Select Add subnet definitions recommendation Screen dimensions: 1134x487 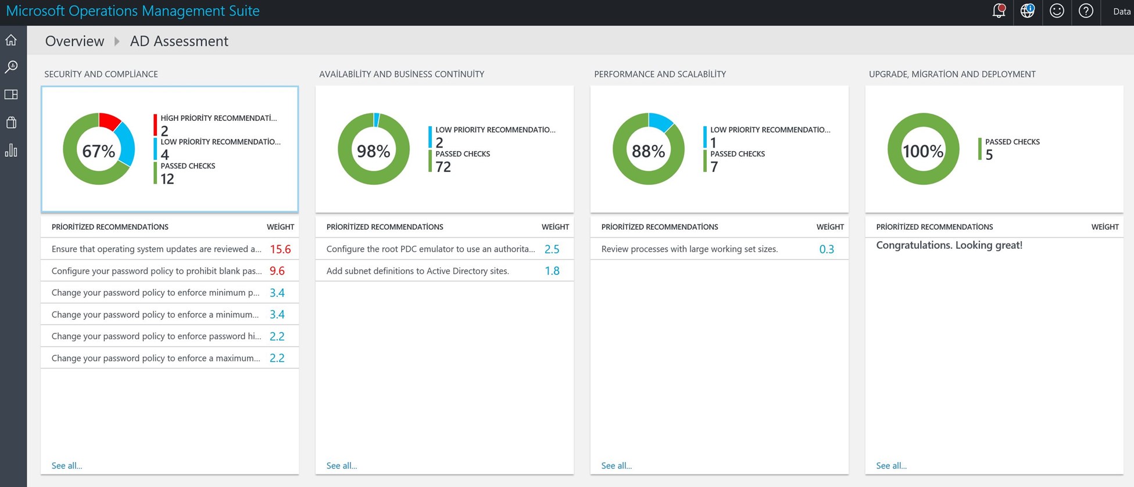pyautogui.click(x=417, y=271)
